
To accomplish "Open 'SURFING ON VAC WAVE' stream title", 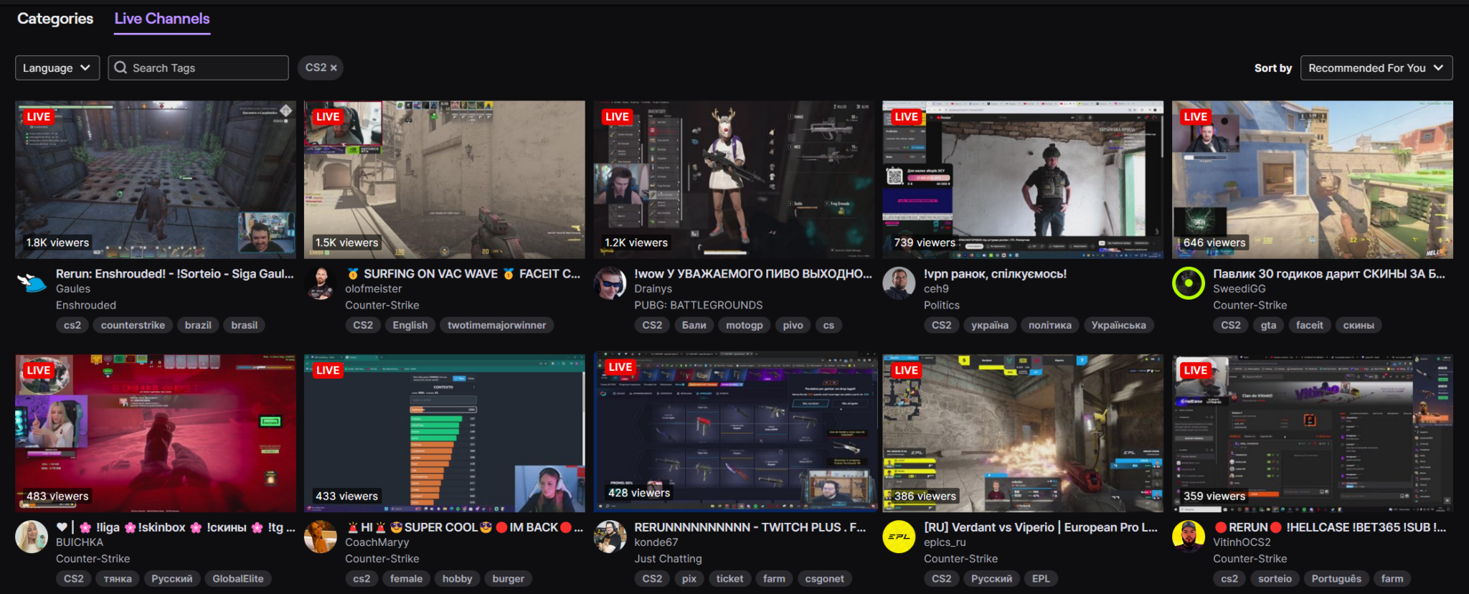I will pos(463,273).
